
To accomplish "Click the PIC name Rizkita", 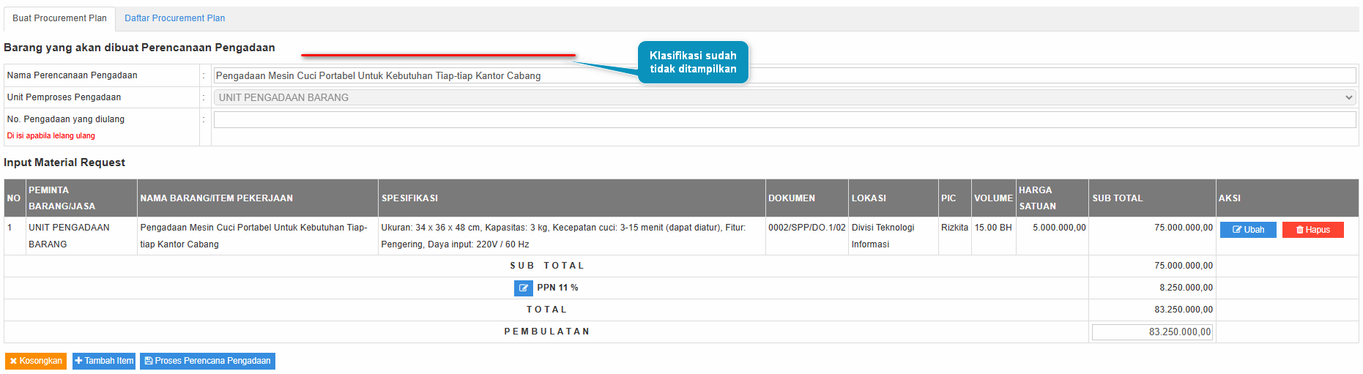I will click(x=954, y=228).
